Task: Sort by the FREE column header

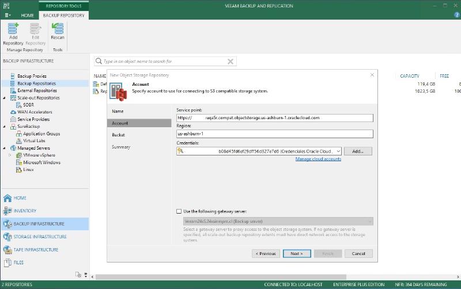Action: [444, 76]
